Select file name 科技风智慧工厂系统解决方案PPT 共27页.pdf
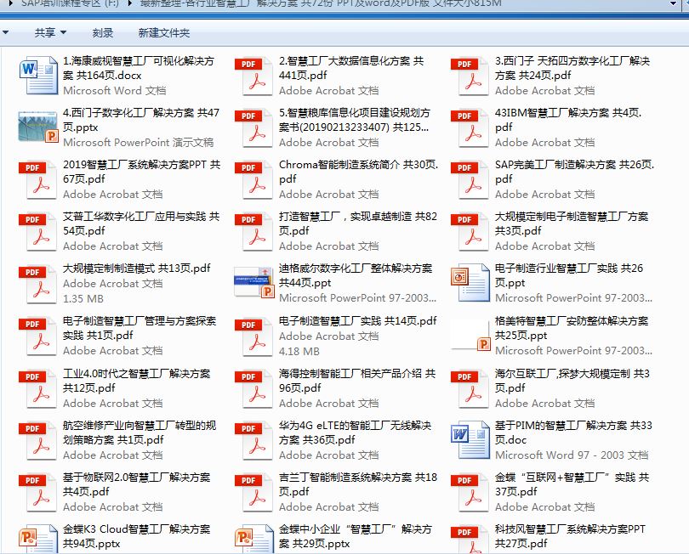This screenshot has height=554, width=689. pyautogui.click(x=571, y=536)
